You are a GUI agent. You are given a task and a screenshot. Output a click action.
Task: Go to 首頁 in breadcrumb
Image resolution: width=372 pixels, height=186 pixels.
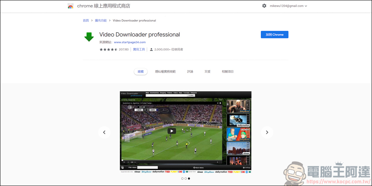[86, 20]
